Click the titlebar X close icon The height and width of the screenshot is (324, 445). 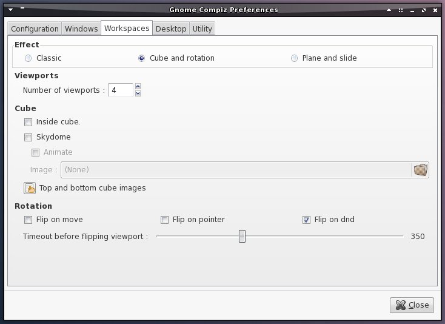(435, 10)
